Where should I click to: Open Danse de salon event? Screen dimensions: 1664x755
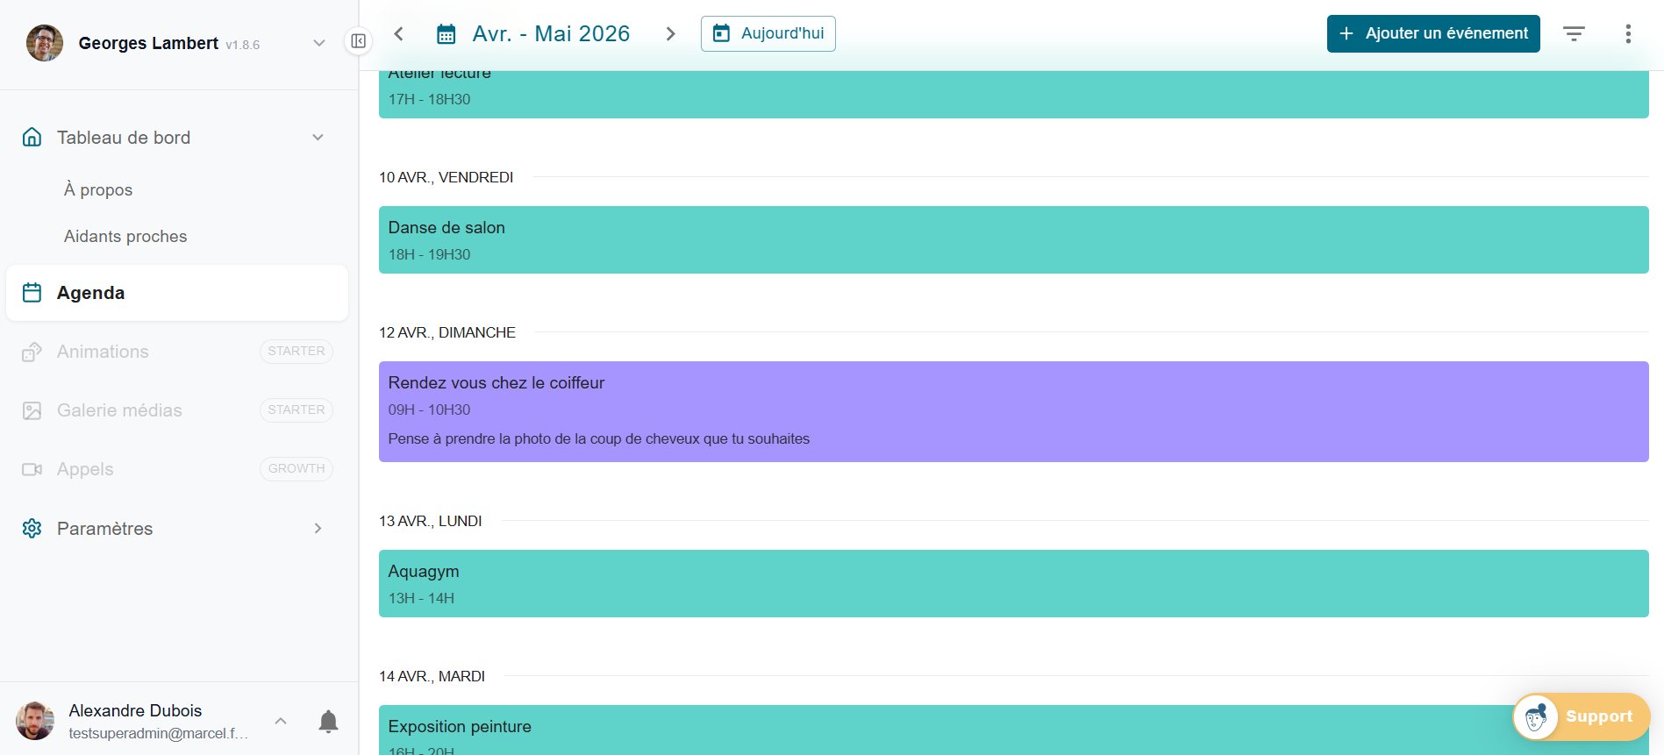click(1014, 239)
